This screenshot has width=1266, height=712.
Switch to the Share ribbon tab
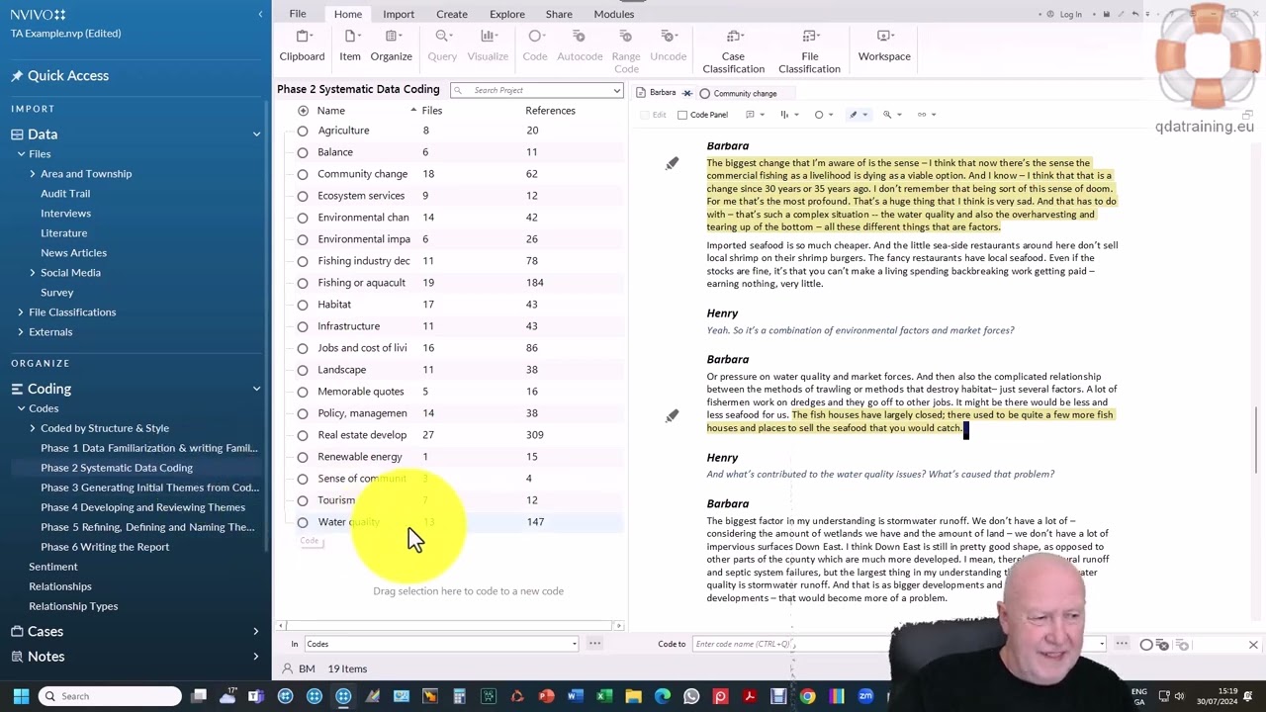pyautogui.click(x=559, y=14)
